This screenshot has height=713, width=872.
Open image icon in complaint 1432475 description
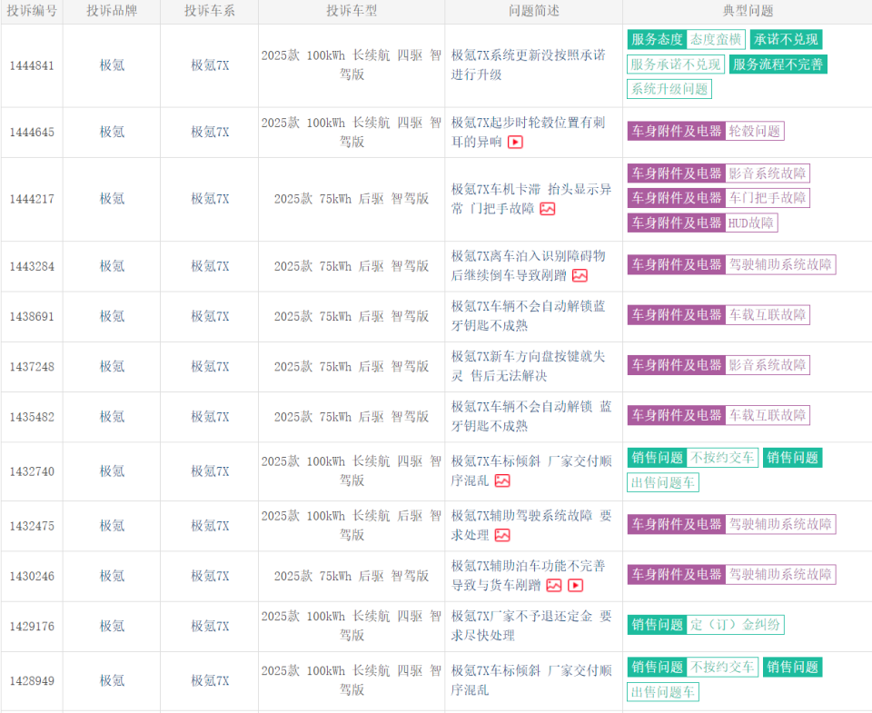click(502, 535)
